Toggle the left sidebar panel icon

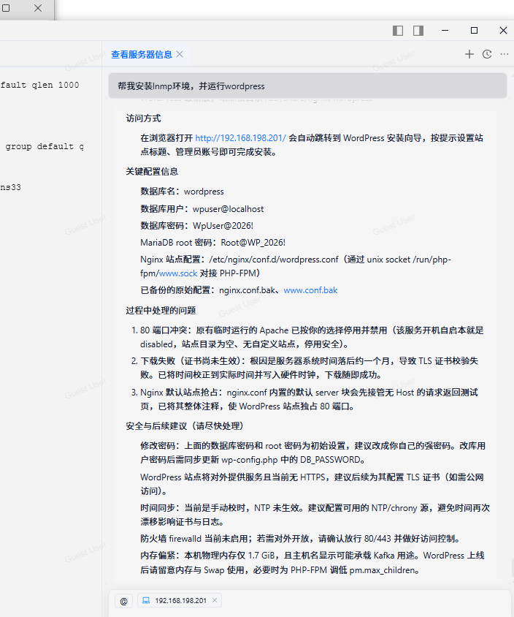tap(398, 31)
